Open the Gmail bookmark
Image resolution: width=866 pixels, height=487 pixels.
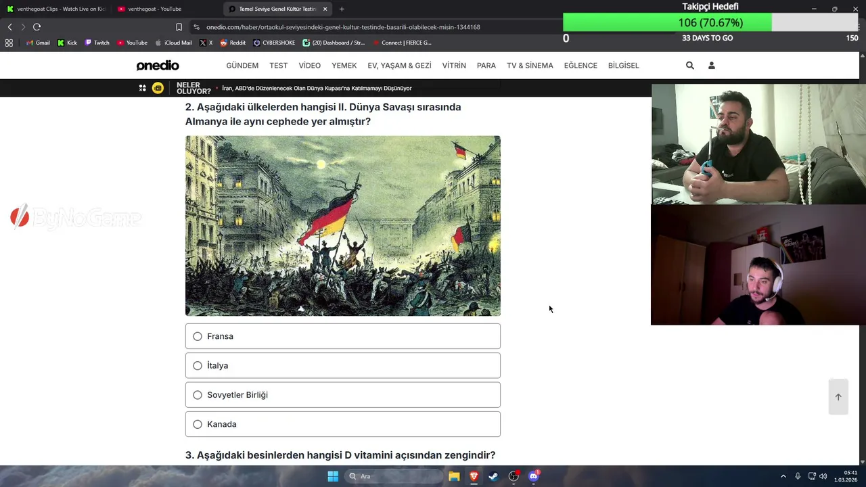point(38,43)
